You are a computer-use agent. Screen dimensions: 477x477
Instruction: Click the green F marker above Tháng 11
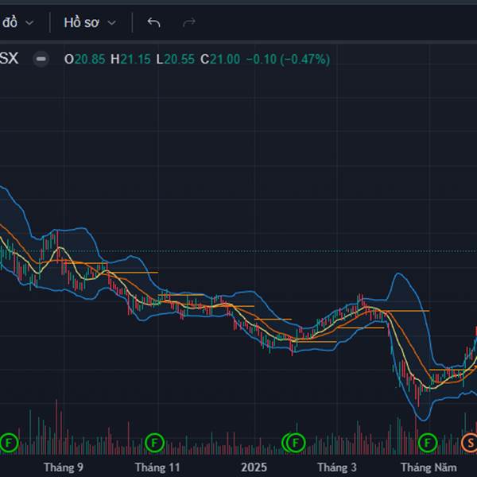tap(154, 441)
